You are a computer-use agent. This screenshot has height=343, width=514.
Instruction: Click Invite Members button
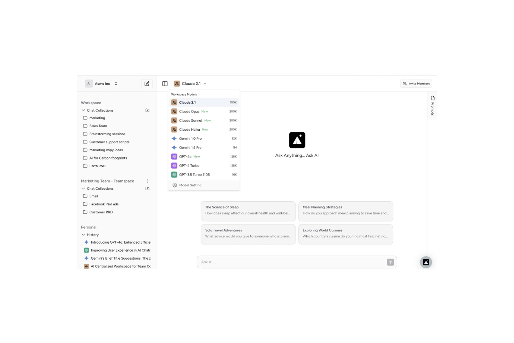point(416,83)
